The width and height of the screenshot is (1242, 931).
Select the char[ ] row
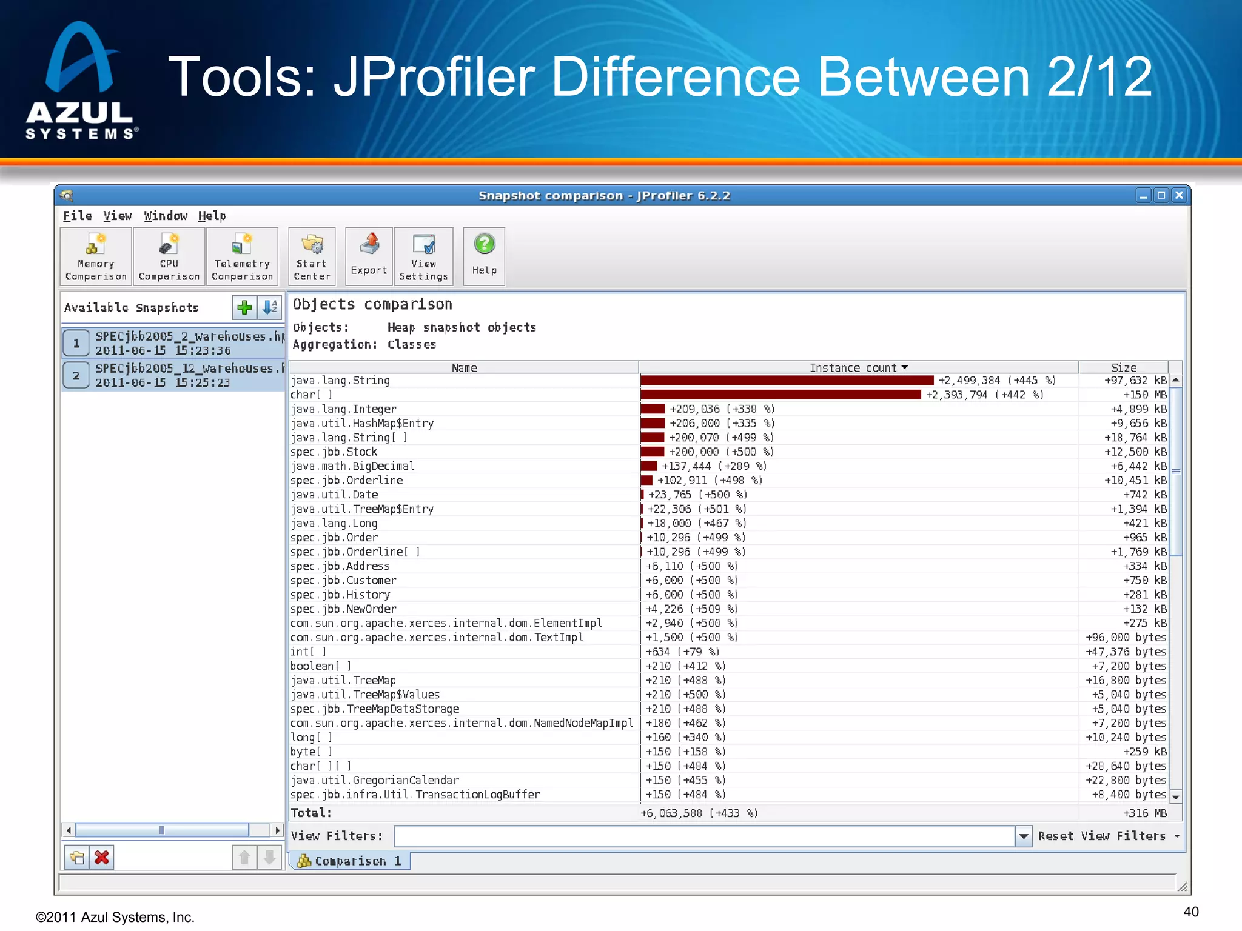click(x=728, y=395)
